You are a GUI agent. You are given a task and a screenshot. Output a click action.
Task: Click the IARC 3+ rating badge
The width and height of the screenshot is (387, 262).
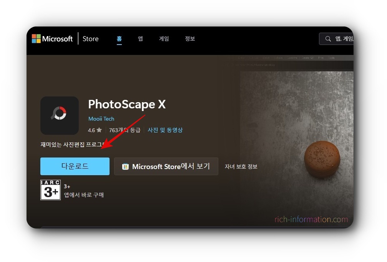[50, 190]
